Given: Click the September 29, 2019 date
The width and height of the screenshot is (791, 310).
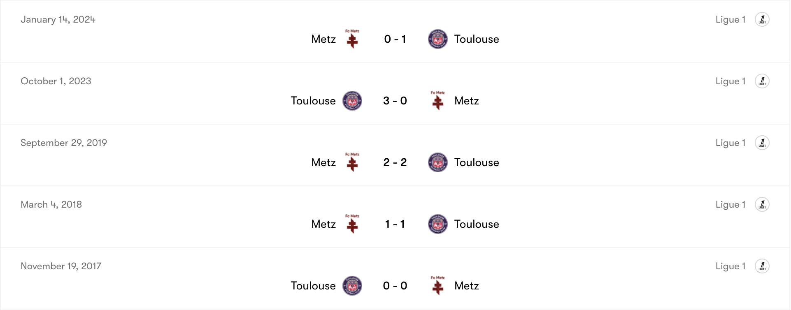Looking at the screenshot, I should [64, 143].
